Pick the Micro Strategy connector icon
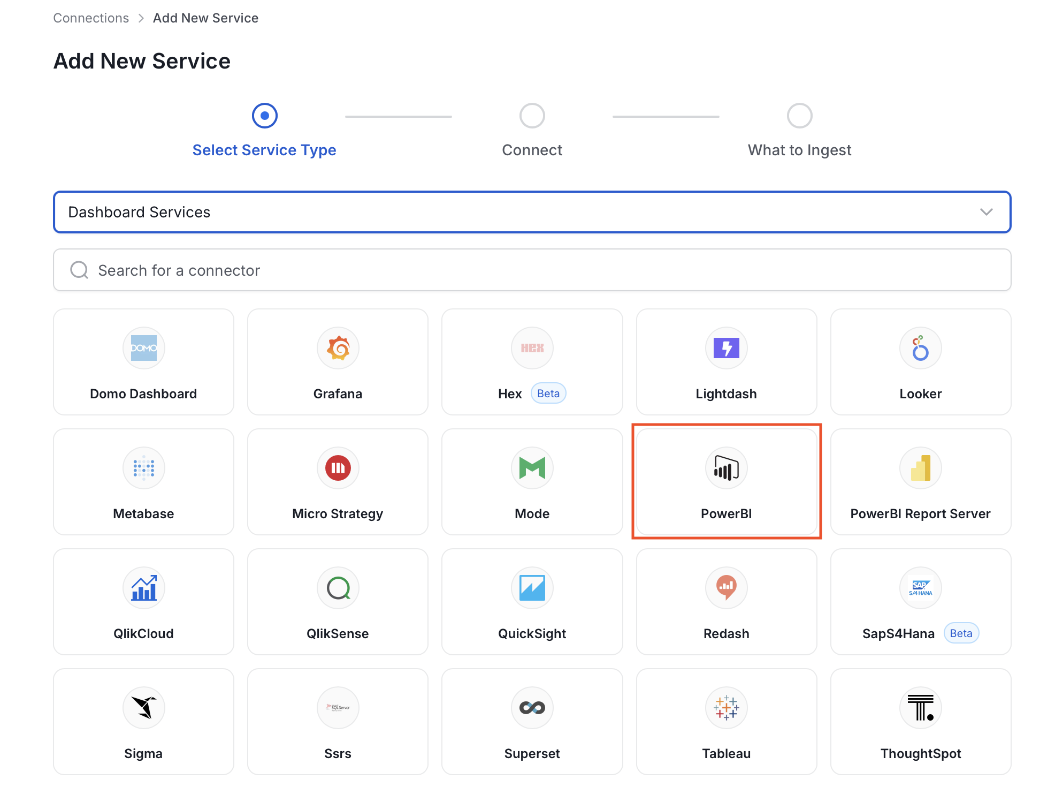 pyautogui.click(x=338, y=468)
